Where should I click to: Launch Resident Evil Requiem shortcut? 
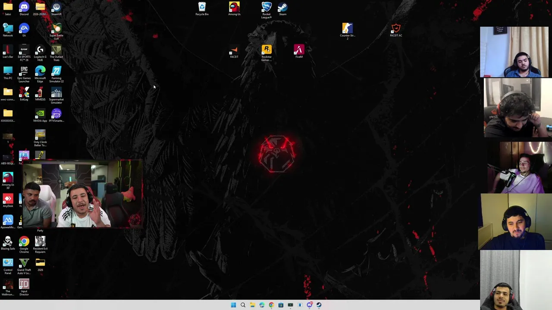tap(40, 245)
